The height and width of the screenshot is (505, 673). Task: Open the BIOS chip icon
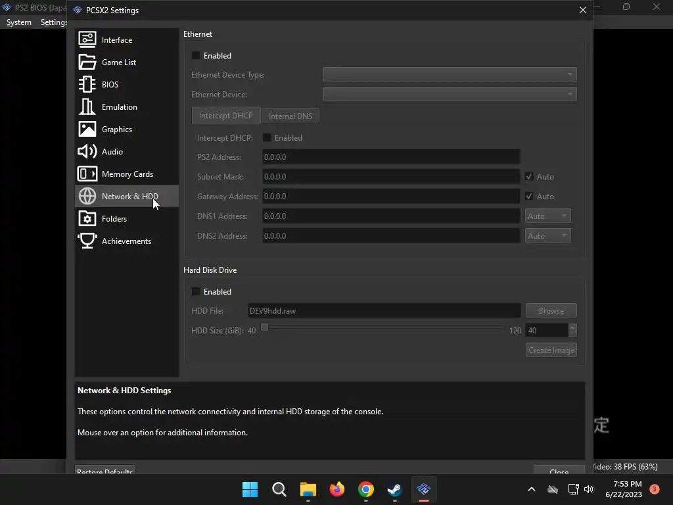pos(87,84)
